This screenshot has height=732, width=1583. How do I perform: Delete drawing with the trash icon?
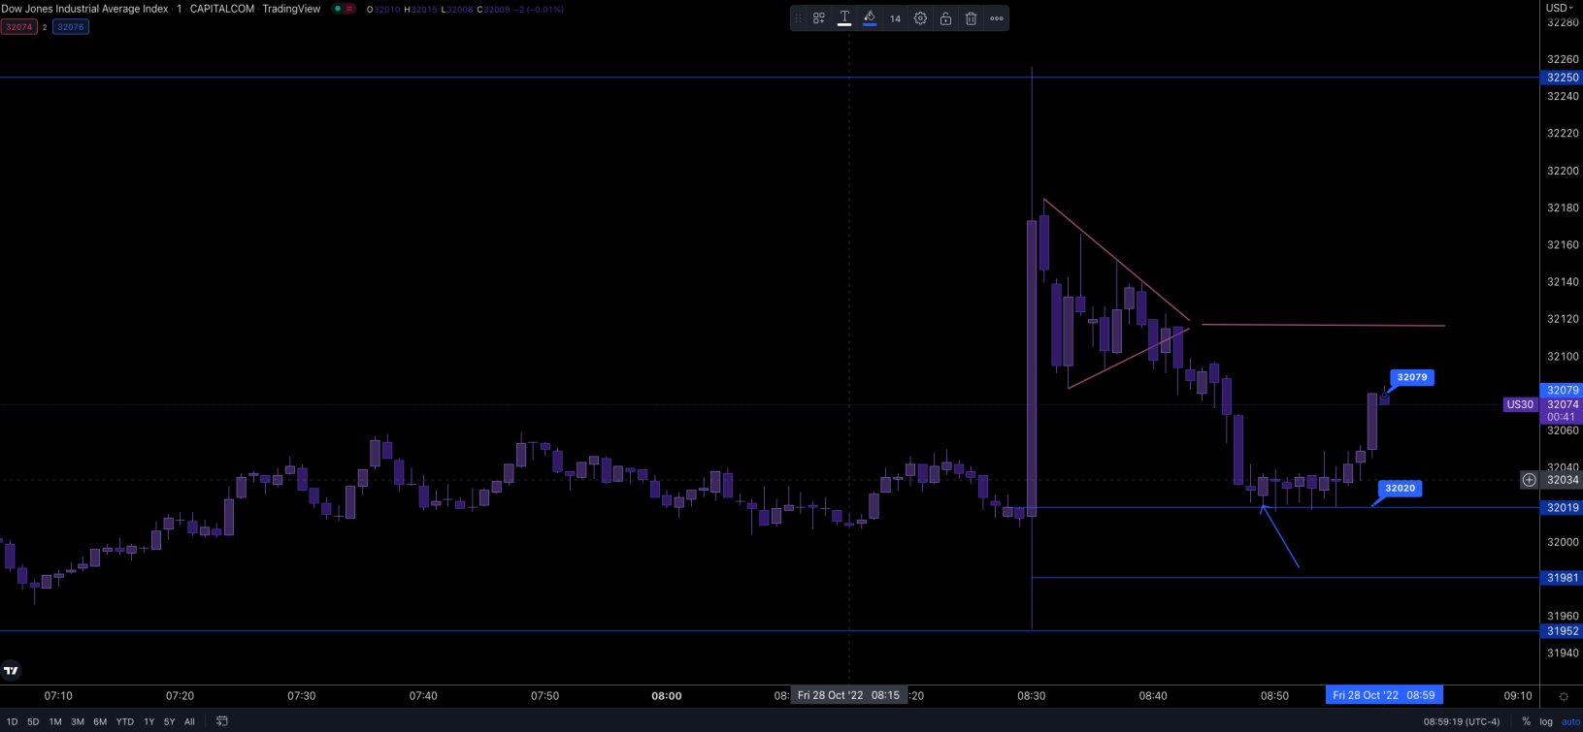971,18
